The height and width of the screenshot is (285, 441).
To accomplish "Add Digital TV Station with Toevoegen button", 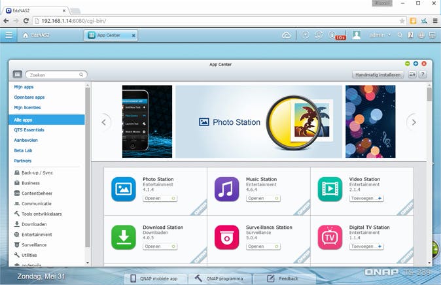I will tap(366, 246).
